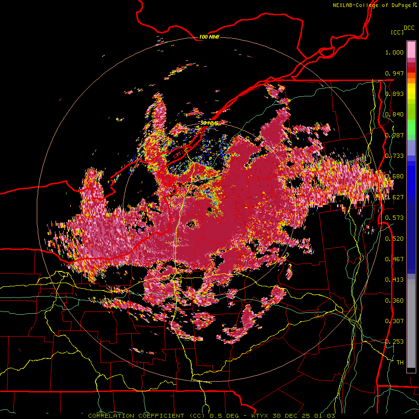Pick the bright green segment of the color scale
Image resolution: width=419 pixels, height=419 pixels.
click(x=411, y=127)
